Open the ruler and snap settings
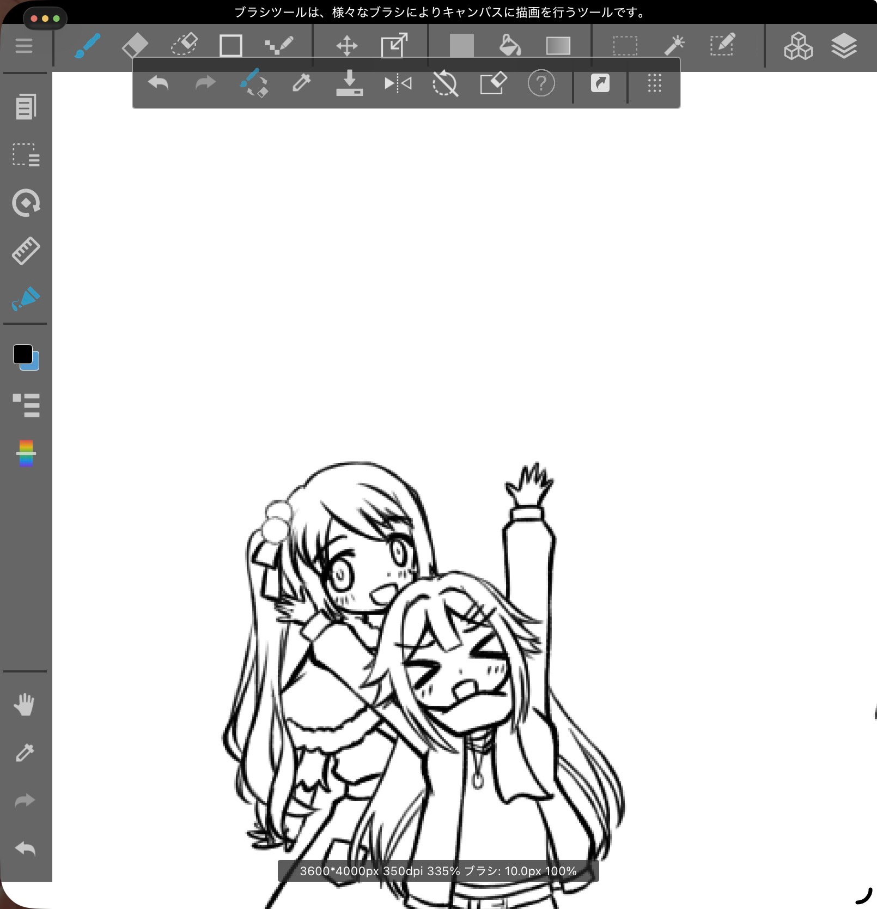Viewport: 877px width, 909px height. point(26,251)
